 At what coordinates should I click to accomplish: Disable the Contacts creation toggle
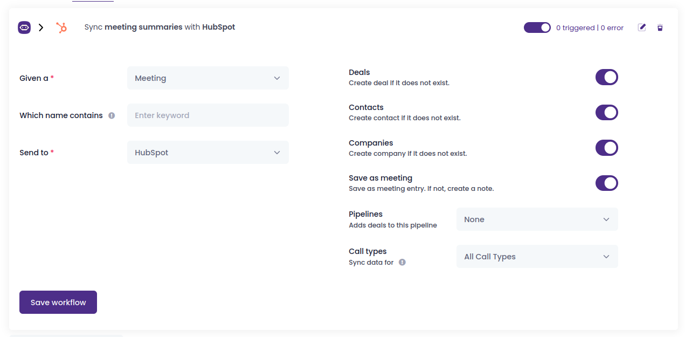606,113
